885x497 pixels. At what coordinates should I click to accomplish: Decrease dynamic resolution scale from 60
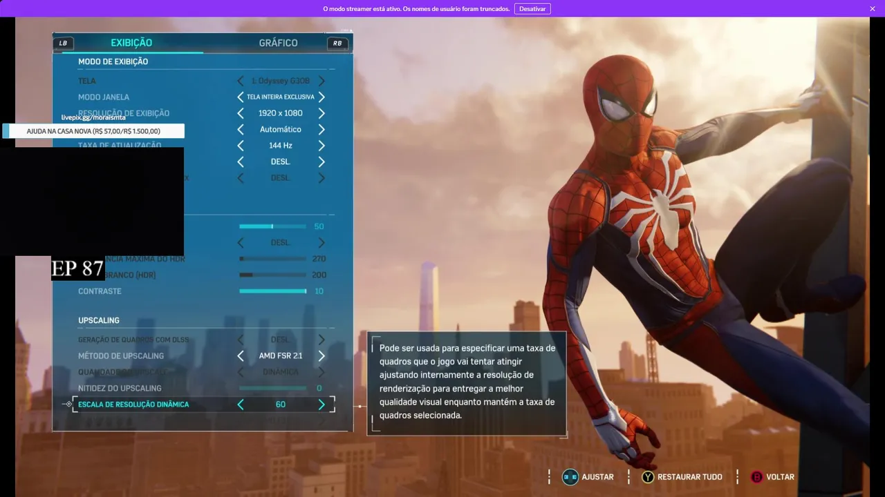[x=241, y=405]
